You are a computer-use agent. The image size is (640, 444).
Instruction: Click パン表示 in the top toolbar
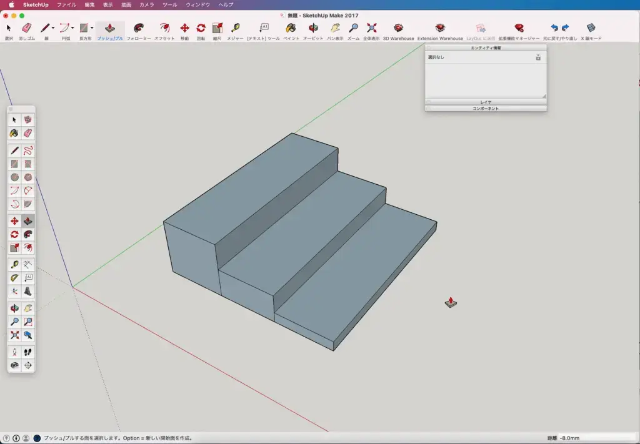tap(335, 31)
